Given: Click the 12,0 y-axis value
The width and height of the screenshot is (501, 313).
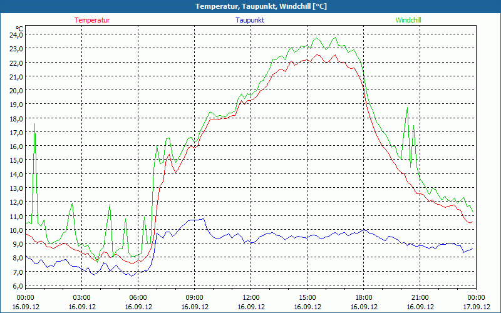Looking at the screenshot, I should pyautogui.click(x=16, y=202).
